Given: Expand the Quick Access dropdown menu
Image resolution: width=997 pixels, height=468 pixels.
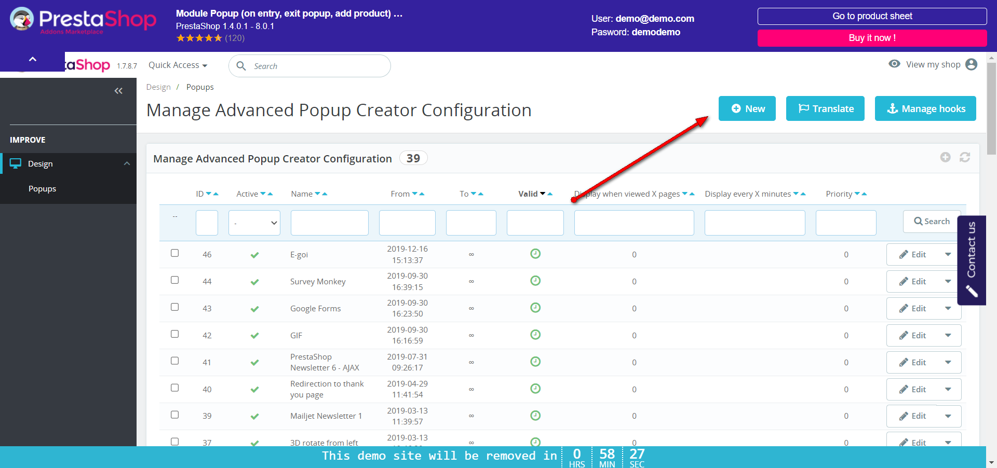Looking at the screenshot, I should coord(178,65).
